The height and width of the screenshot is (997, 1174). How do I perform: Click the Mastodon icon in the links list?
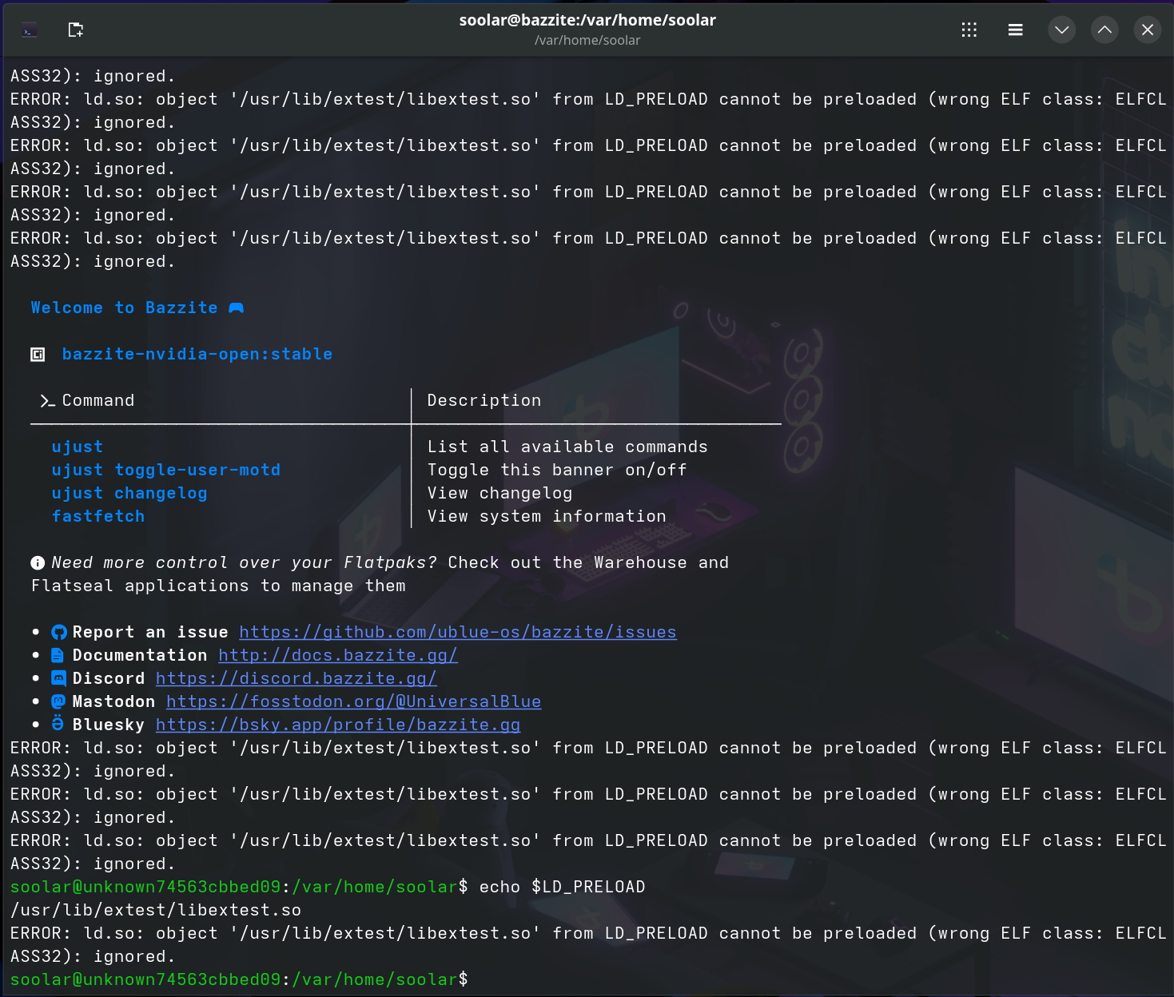[58, 702]
